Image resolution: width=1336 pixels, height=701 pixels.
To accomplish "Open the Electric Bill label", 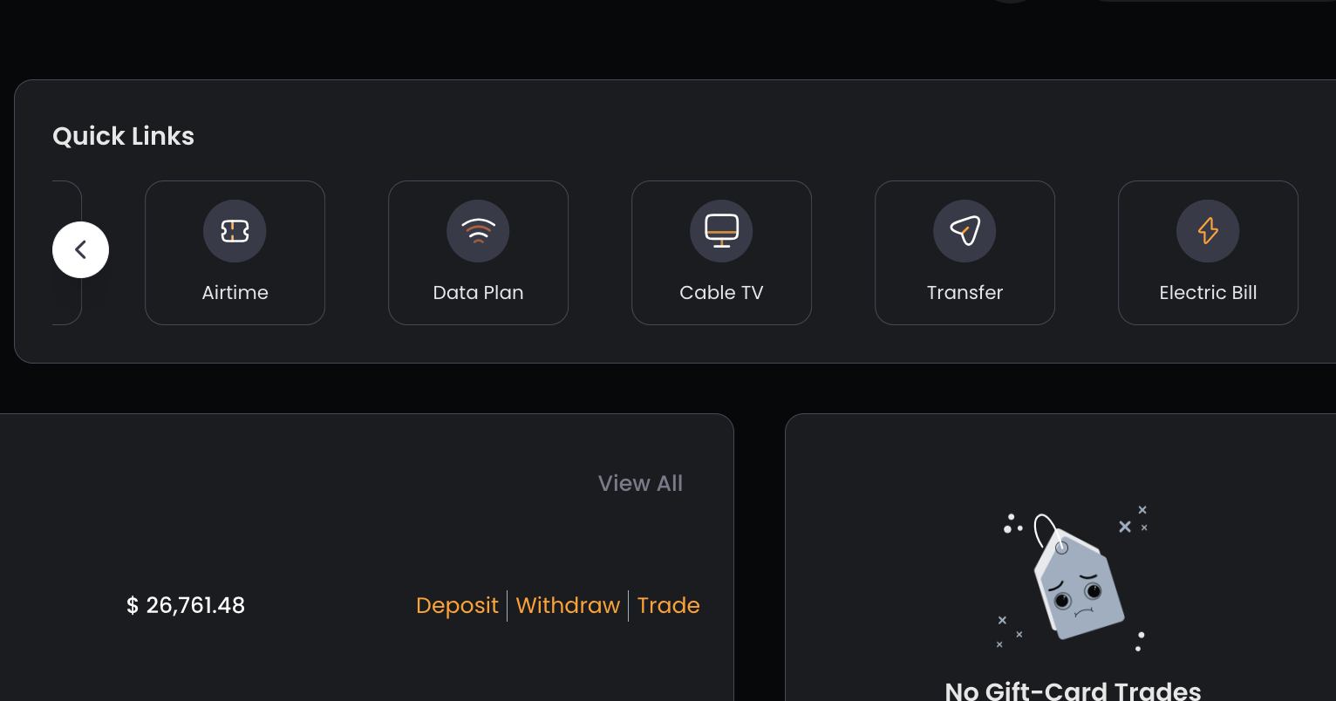I will pos(1208,293).
